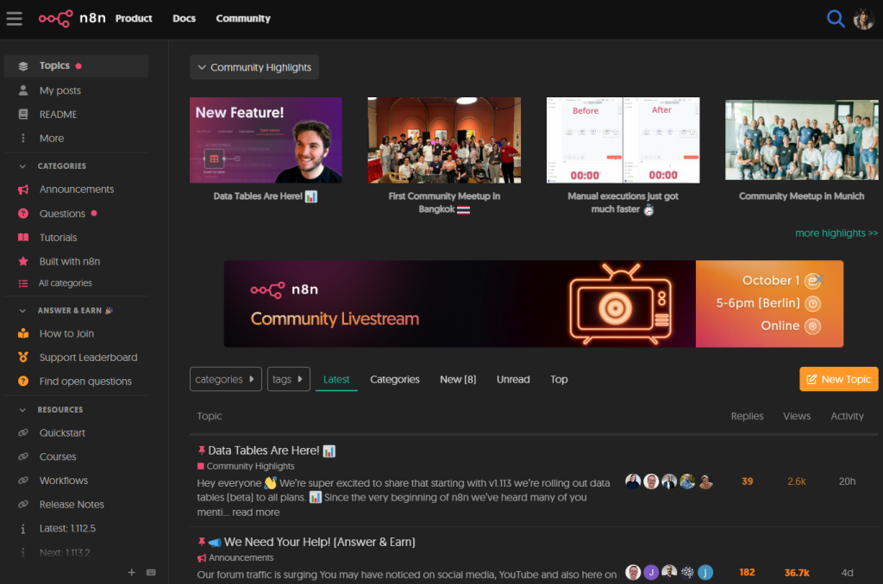Switch to the Unread tab

click(x=513, y=379)
